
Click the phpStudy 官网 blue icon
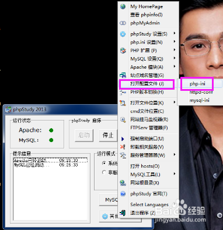click(x=123, y=194)
